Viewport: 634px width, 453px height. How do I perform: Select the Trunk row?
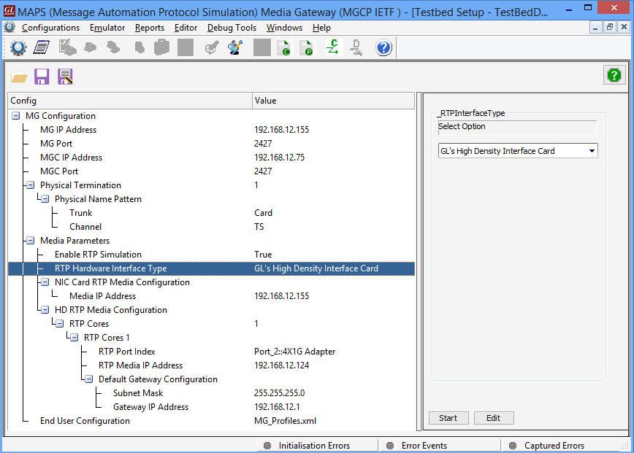[212, 213]
